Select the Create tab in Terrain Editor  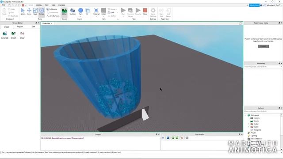point(7,27)
